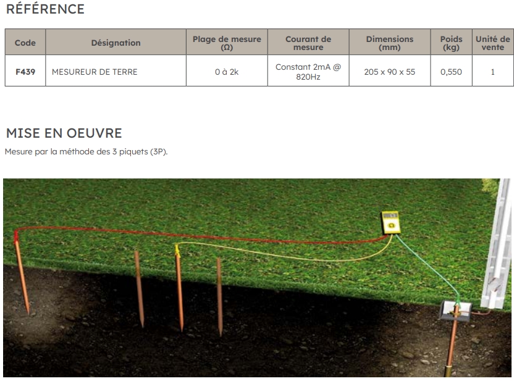Click the Dimensions (mm) column header
This screenshot has width=514, height=381.
click(389, 43)
